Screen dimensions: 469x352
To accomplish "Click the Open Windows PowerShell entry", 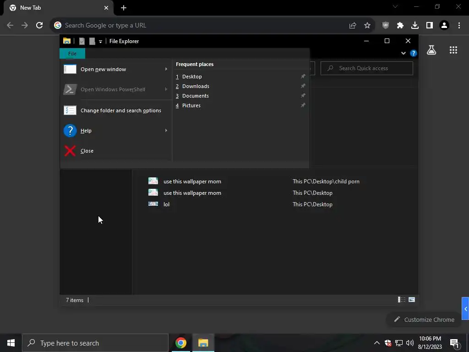I will point(116,89).
